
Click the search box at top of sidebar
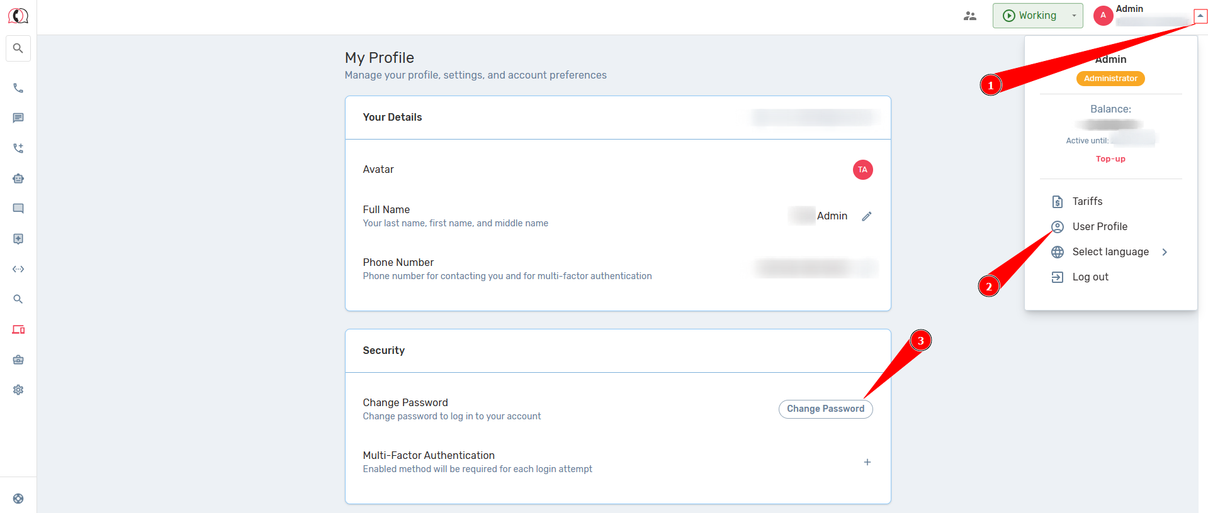coord(18,48)
